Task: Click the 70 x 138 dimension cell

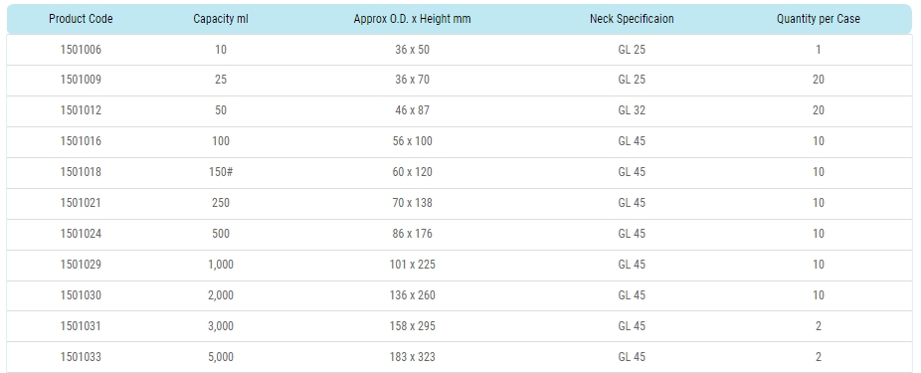Action: [413, 203]
